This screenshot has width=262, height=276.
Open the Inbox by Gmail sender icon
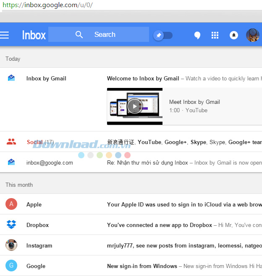point(11,78)
